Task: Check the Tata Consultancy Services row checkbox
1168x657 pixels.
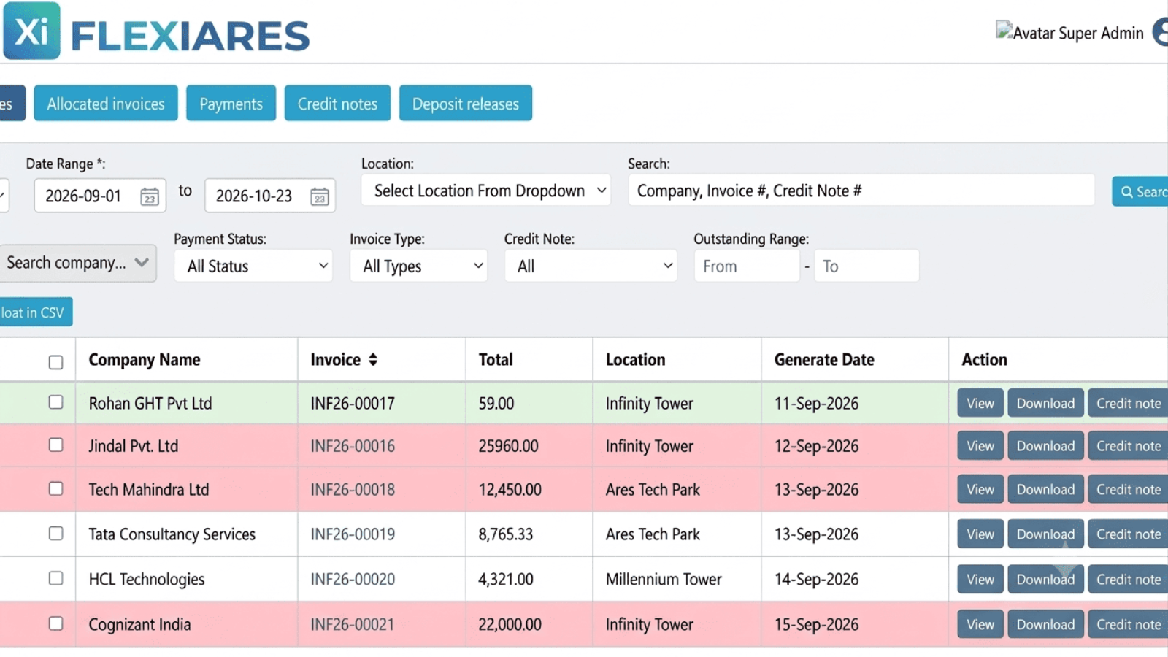Action: point(55,533)
